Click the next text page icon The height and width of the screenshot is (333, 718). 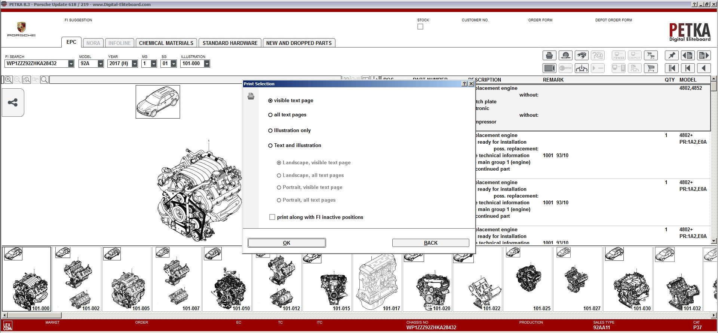pyautogui.click(x=703, y=56)
